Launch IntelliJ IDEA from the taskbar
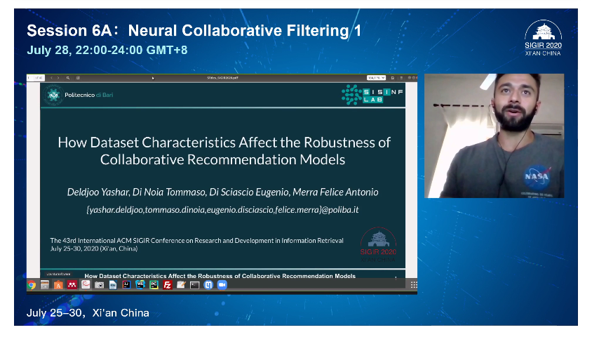The image size is (599, 337). coord(127,285)
